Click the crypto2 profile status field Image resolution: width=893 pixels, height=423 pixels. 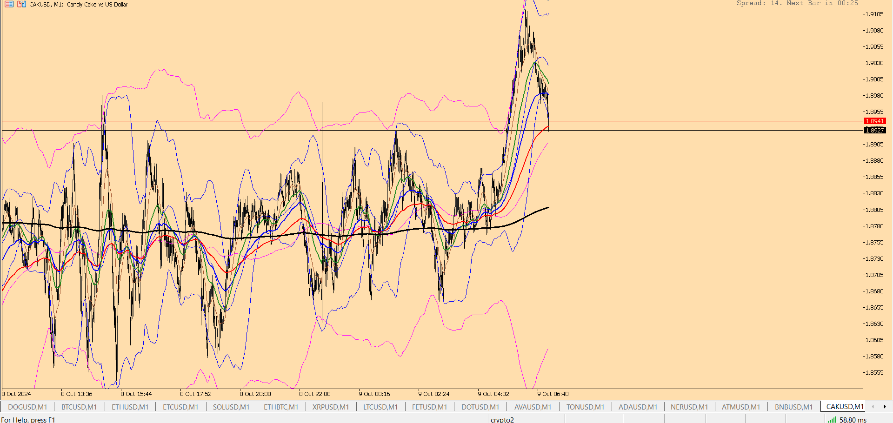pyautogui.click(x=526, y=420)
